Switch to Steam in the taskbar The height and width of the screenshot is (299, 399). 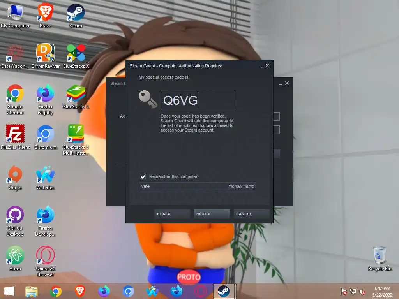click(x=224, y=291)
